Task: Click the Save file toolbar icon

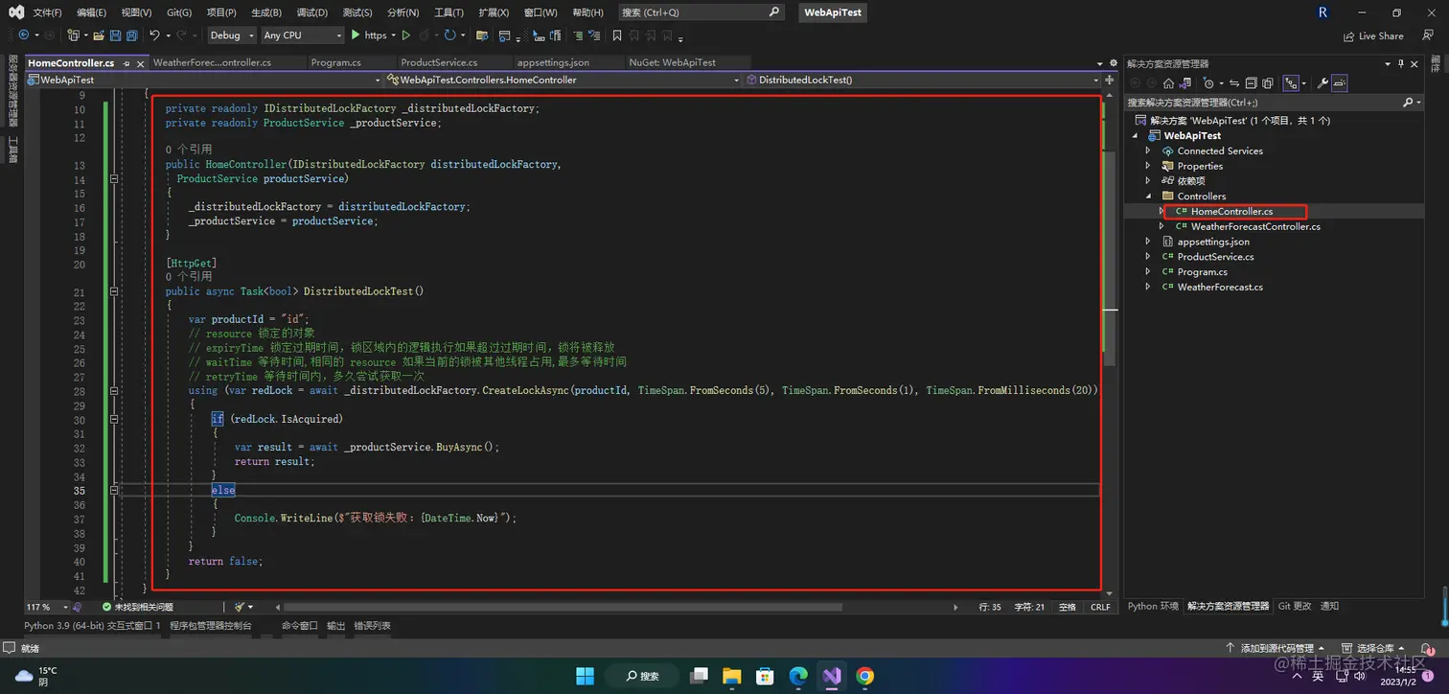Action: coord(115,35)
